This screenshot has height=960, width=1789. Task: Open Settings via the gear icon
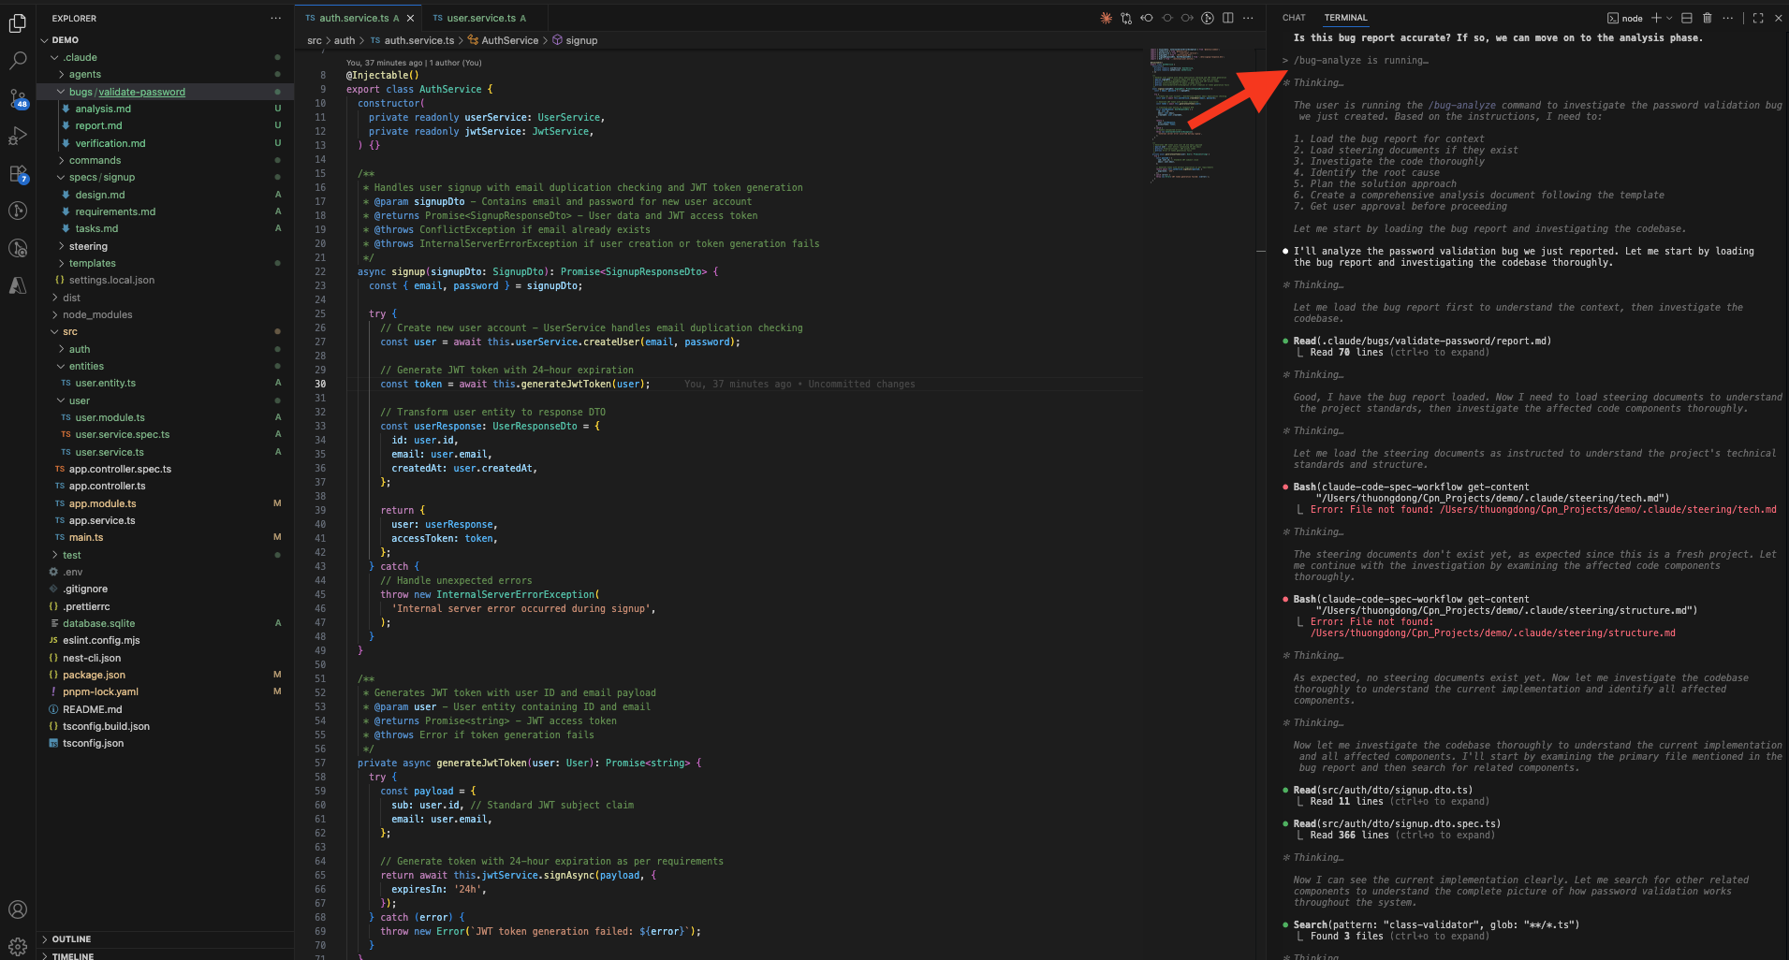tap(18, 945)
